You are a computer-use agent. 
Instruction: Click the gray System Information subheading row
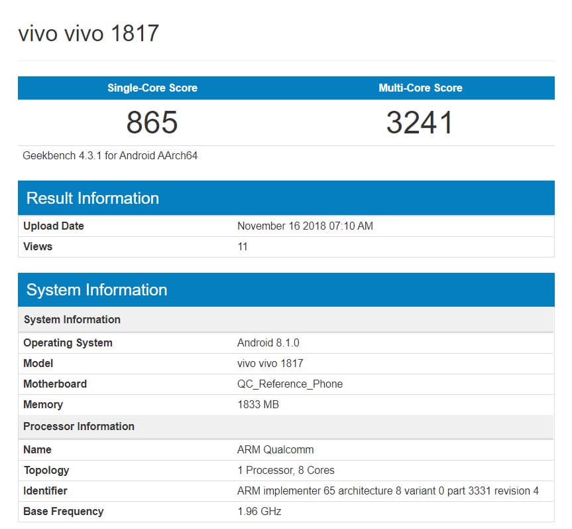pos(286,320)
